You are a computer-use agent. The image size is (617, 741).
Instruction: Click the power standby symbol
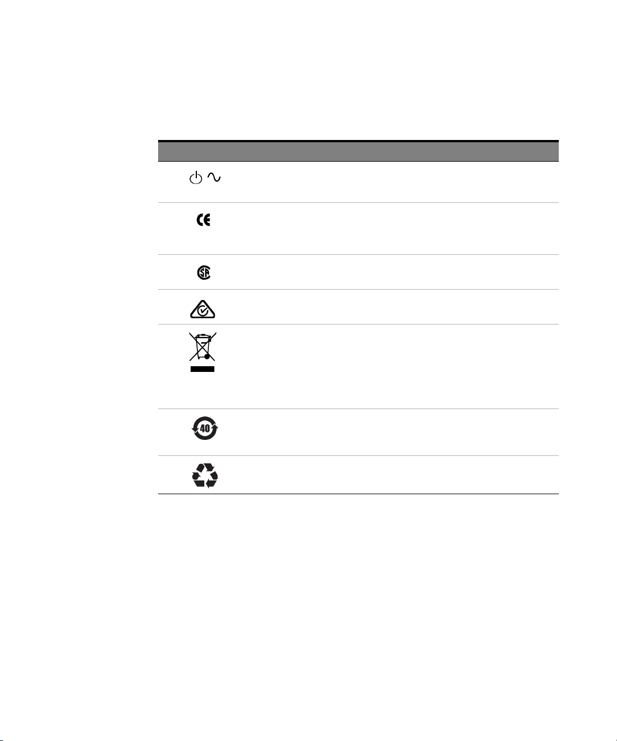coord(196,178)
